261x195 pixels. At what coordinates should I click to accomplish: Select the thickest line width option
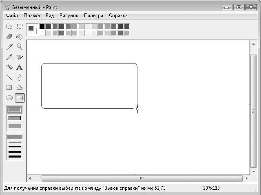(x=15, y=156)
